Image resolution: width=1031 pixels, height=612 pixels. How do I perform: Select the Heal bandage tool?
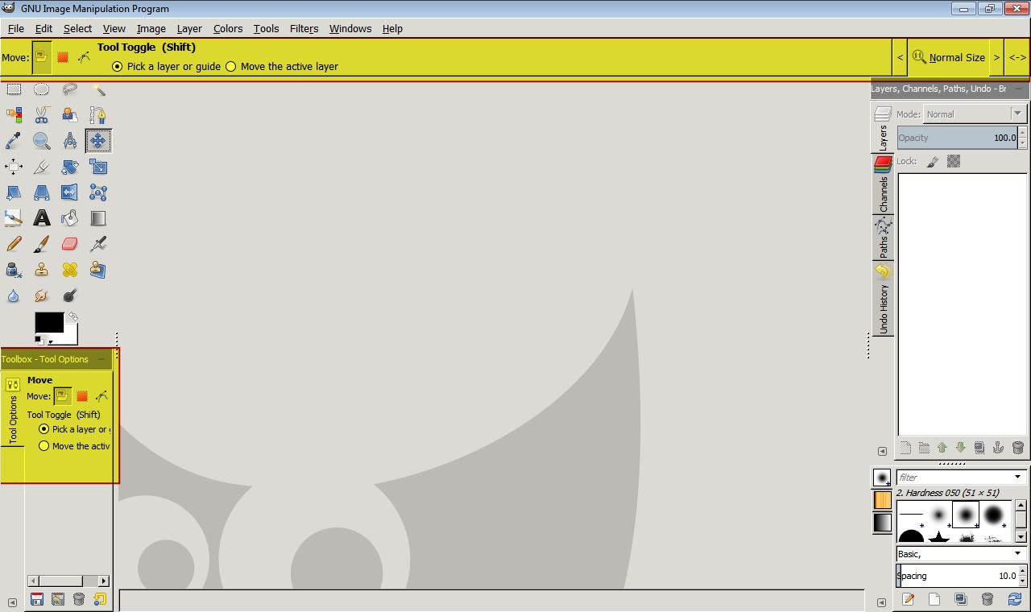coord(70,270)
